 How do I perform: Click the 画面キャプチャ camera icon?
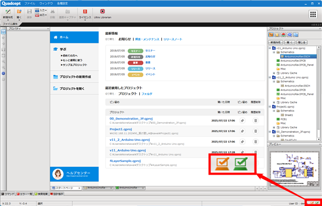67,12
